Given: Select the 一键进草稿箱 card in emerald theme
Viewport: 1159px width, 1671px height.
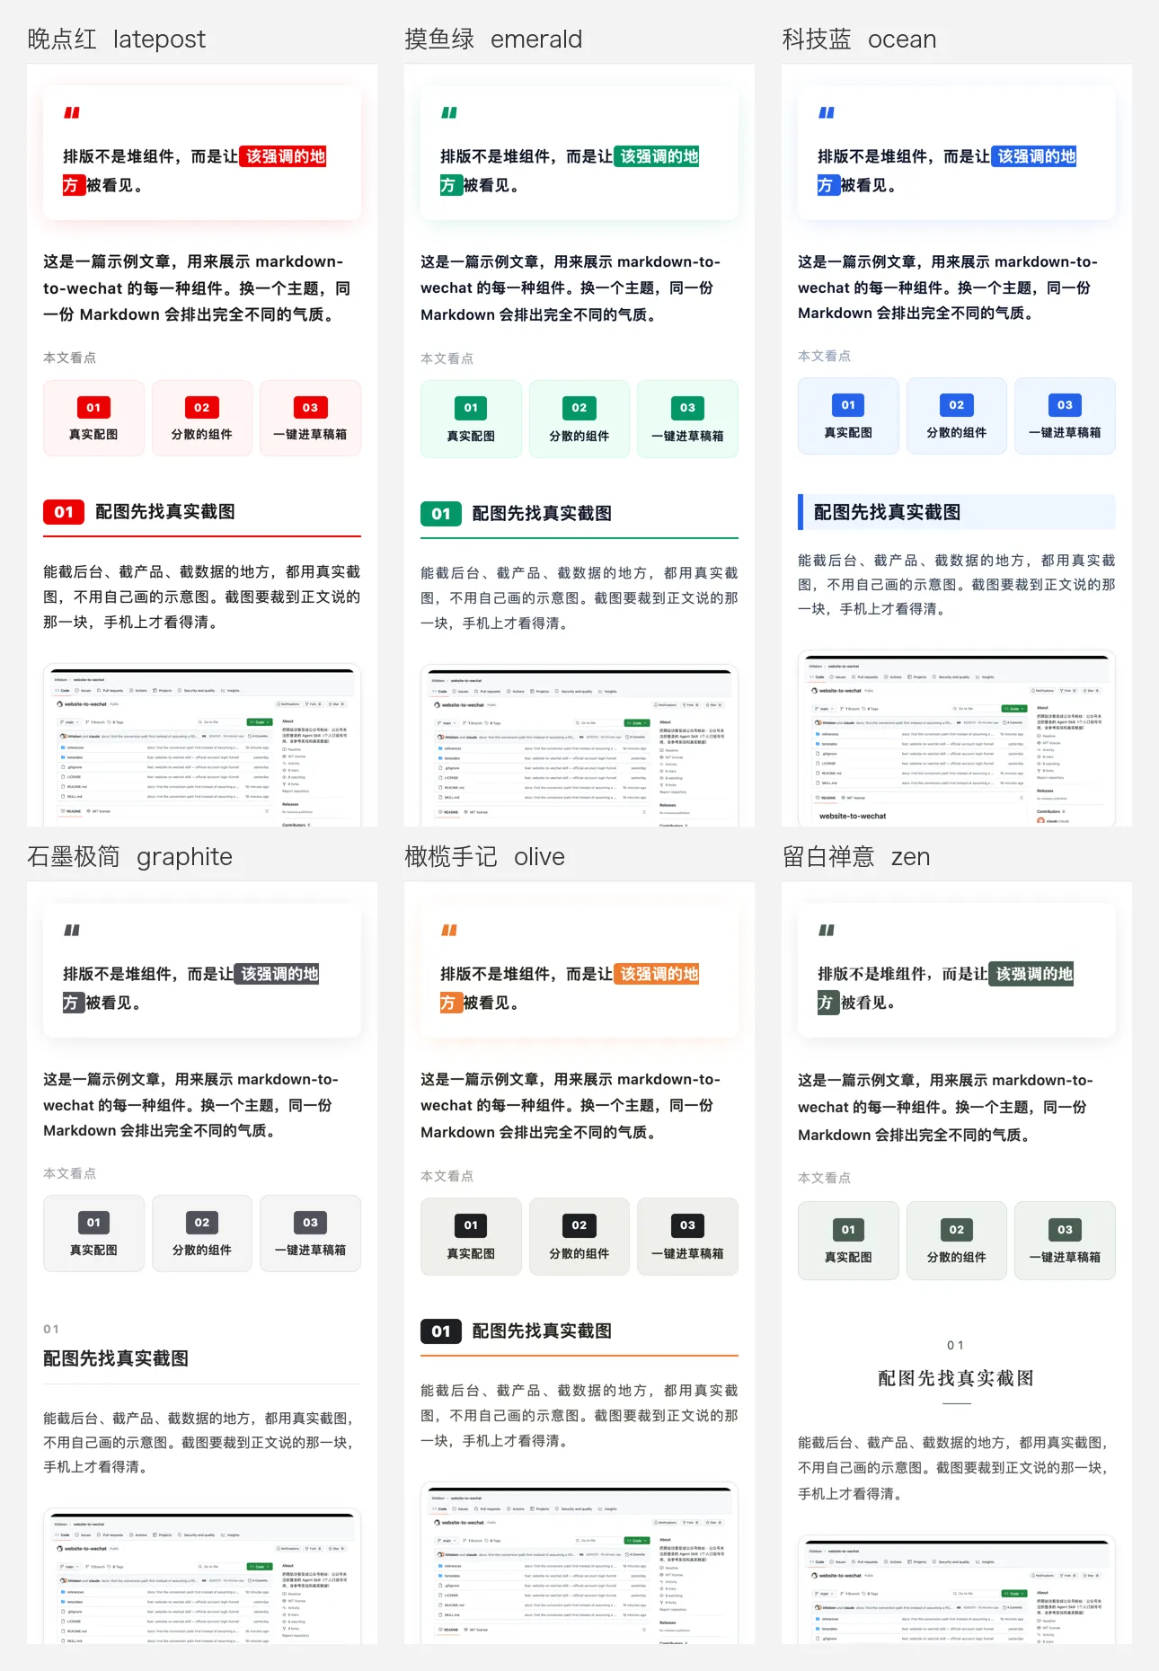Looking at the screenshot, I should 688,420.
